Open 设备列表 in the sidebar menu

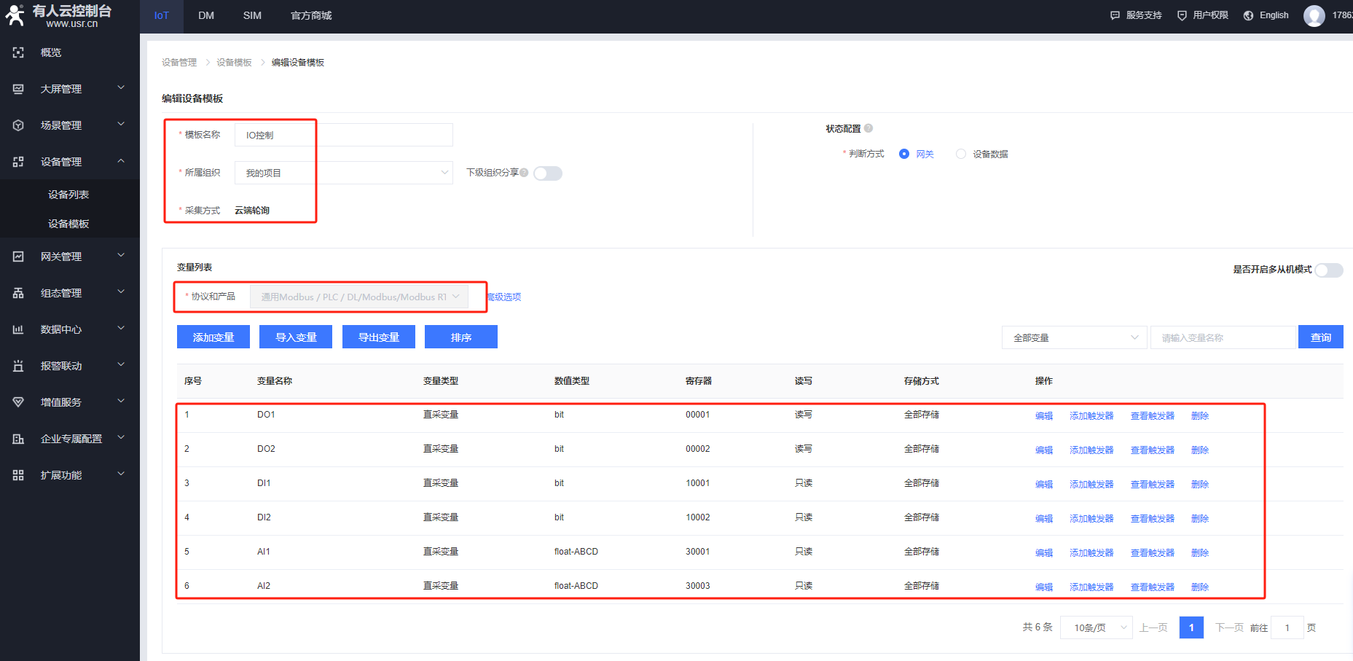coord(68,195)
